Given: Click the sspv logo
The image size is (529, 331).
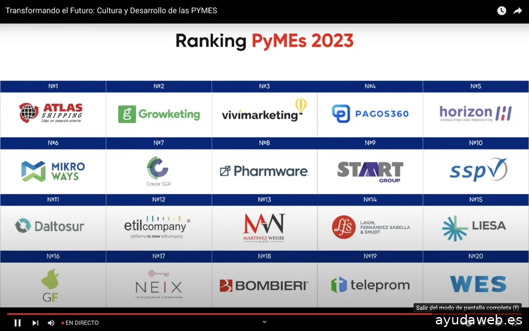Looking at the screenshot, I should click(x=478, y=170).
